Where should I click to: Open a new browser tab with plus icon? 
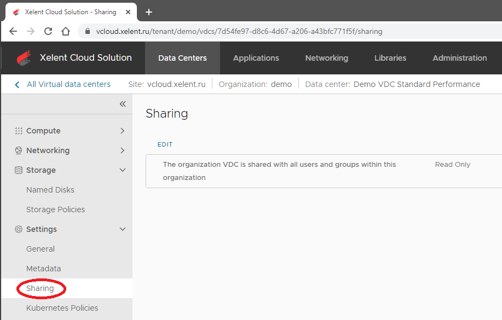[x=149, y=12]
